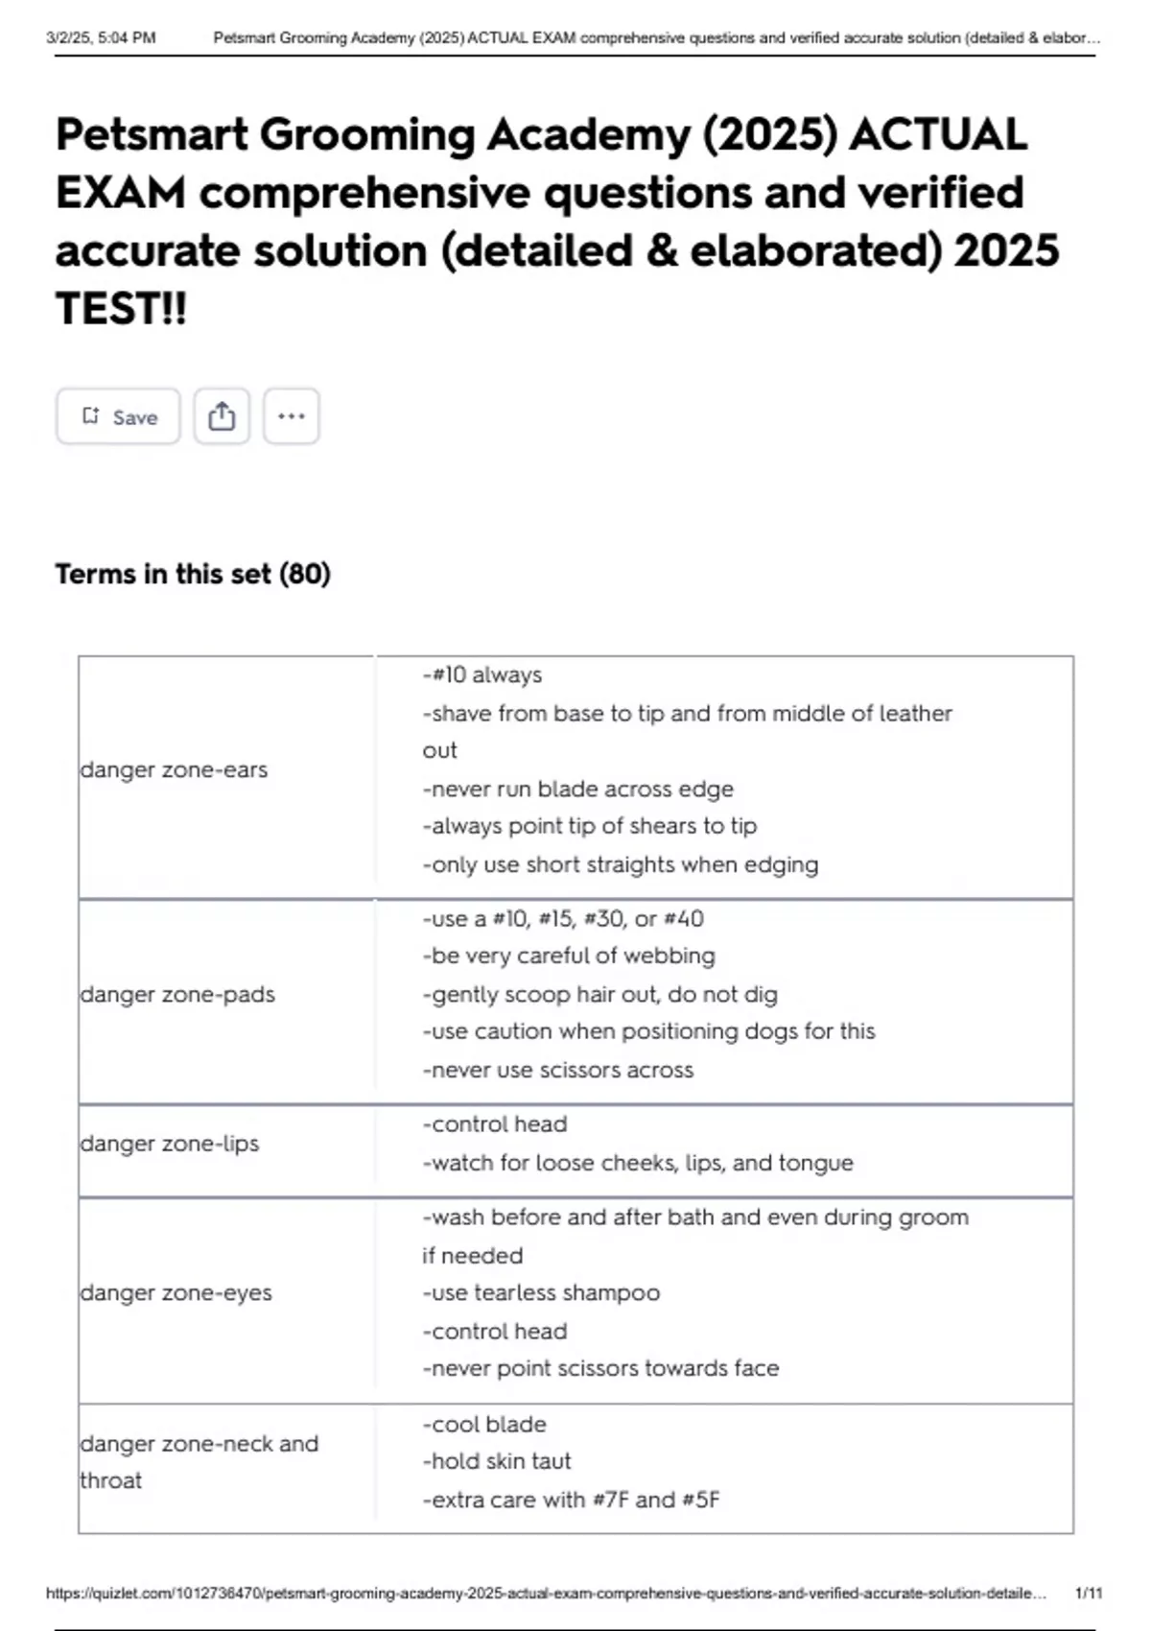Image resolution: width=1151 pixels, height=1631 pixels.
Task: Click the bookmark icon inside Save
Action: (x=91, y=415)
